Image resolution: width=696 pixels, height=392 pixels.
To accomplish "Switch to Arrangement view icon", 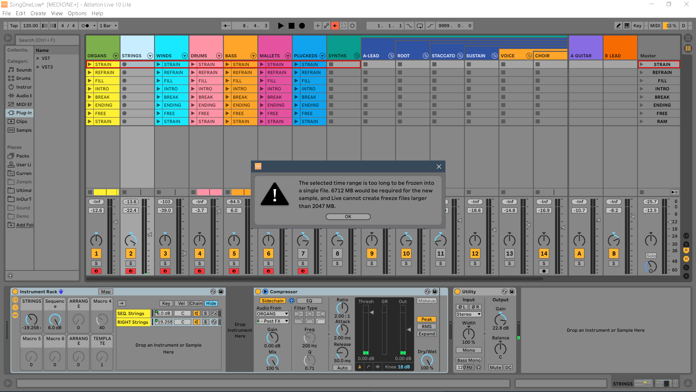I will click(x=688, y=38).
